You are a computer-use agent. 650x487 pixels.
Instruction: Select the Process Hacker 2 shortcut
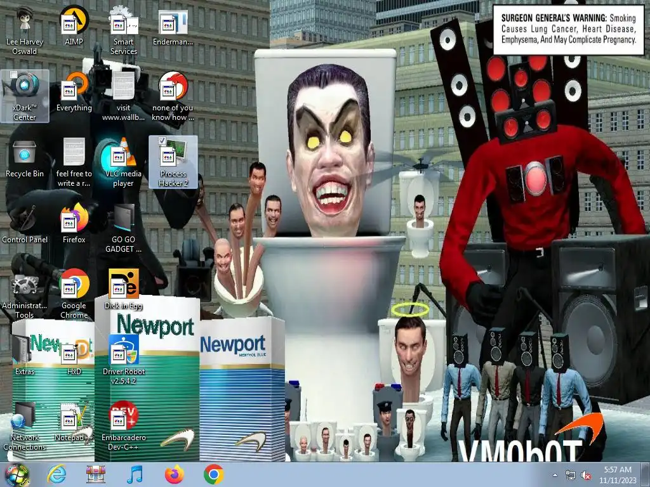[x=173, y=162]
